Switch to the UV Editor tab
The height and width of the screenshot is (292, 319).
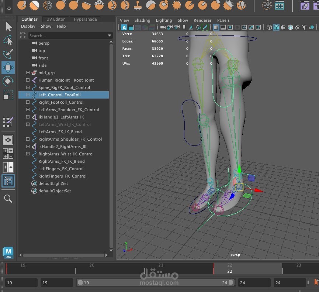(56, 19)
